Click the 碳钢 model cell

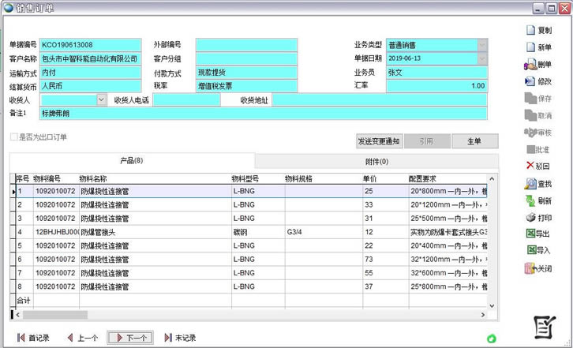[x=258, y=232]
